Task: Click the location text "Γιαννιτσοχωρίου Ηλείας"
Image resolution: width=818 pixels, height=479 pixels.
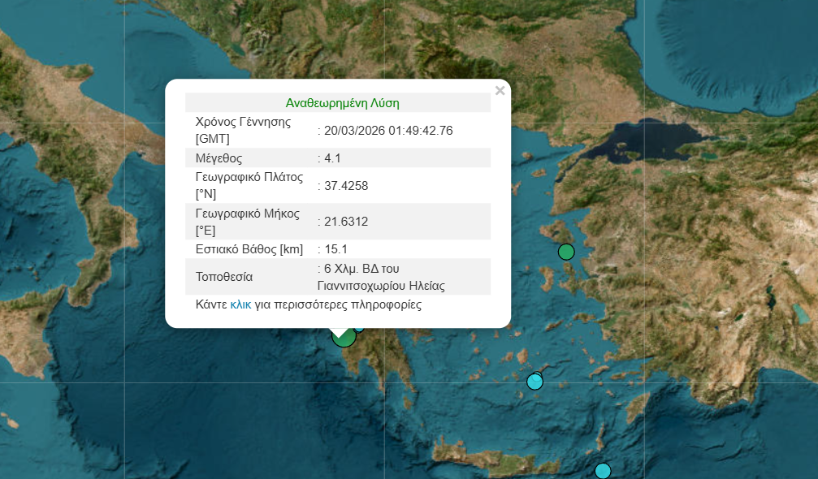Action: point(381,286)
